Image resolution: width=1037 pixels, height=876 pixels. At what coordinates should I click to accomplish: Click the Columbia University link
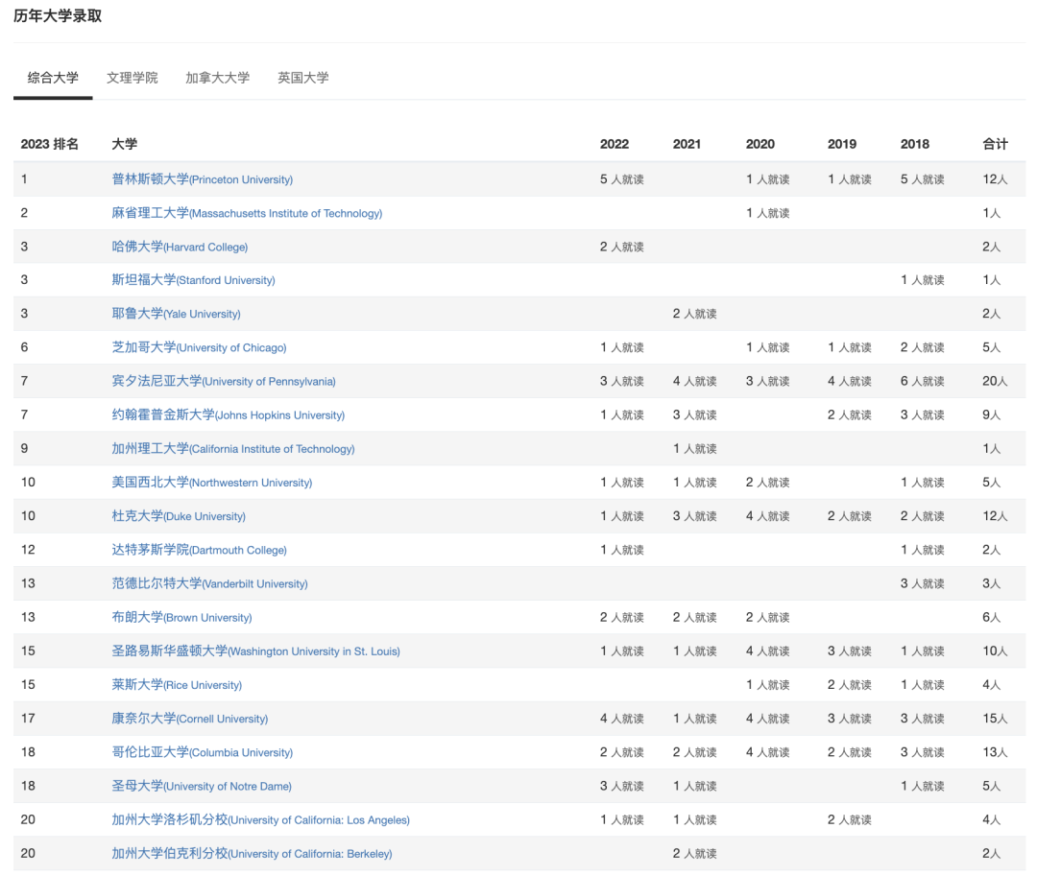click(202, 752)
